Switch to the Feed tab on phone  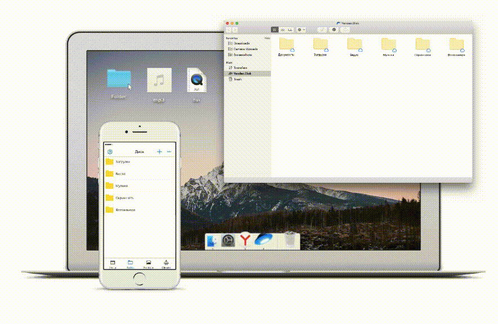coord(113,264)
